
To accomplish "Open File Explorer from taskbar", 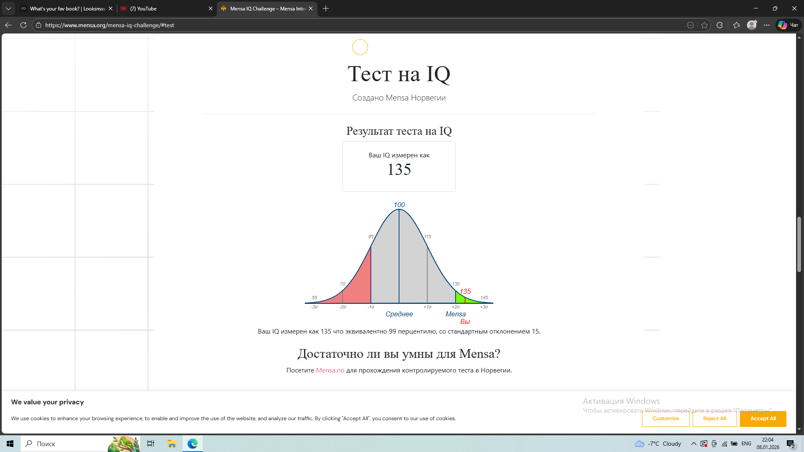I will click(172, 444).
